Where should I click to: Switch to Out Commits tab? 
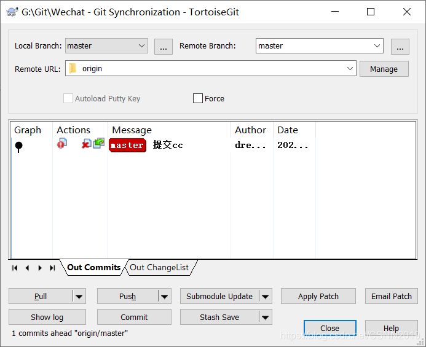93,267
